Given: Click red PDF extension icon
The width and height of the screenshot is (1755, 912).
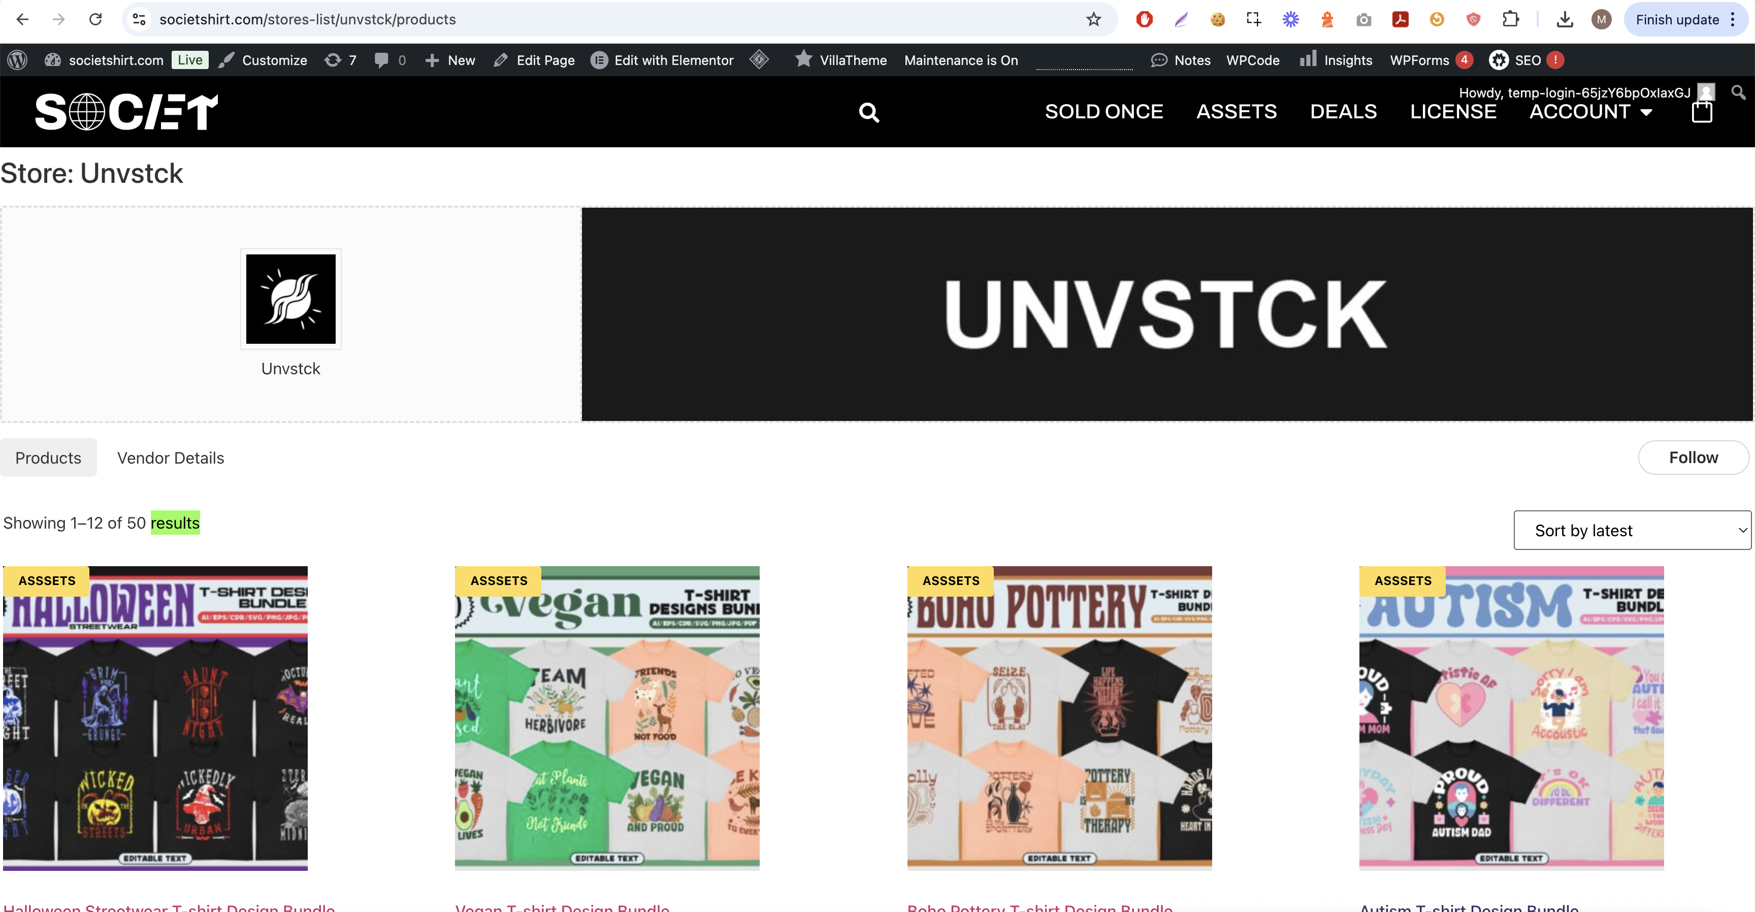Looking at the screenshot, I should point(1400,19).
